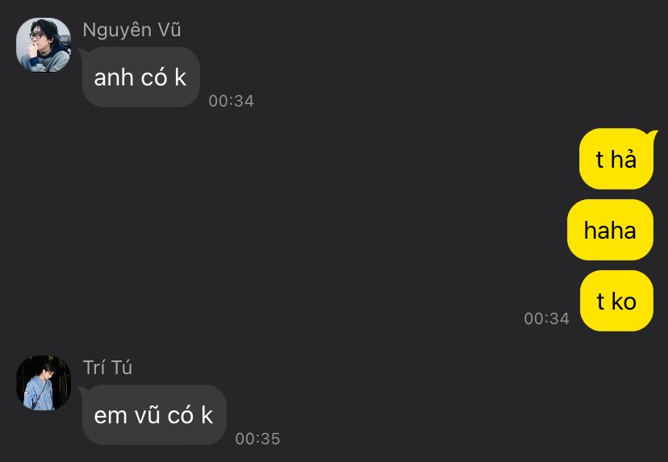Viewport: 668px width, 462px height.
Task: Click the sender name Nguyên Vũ
Action: (x=132, y=30)
